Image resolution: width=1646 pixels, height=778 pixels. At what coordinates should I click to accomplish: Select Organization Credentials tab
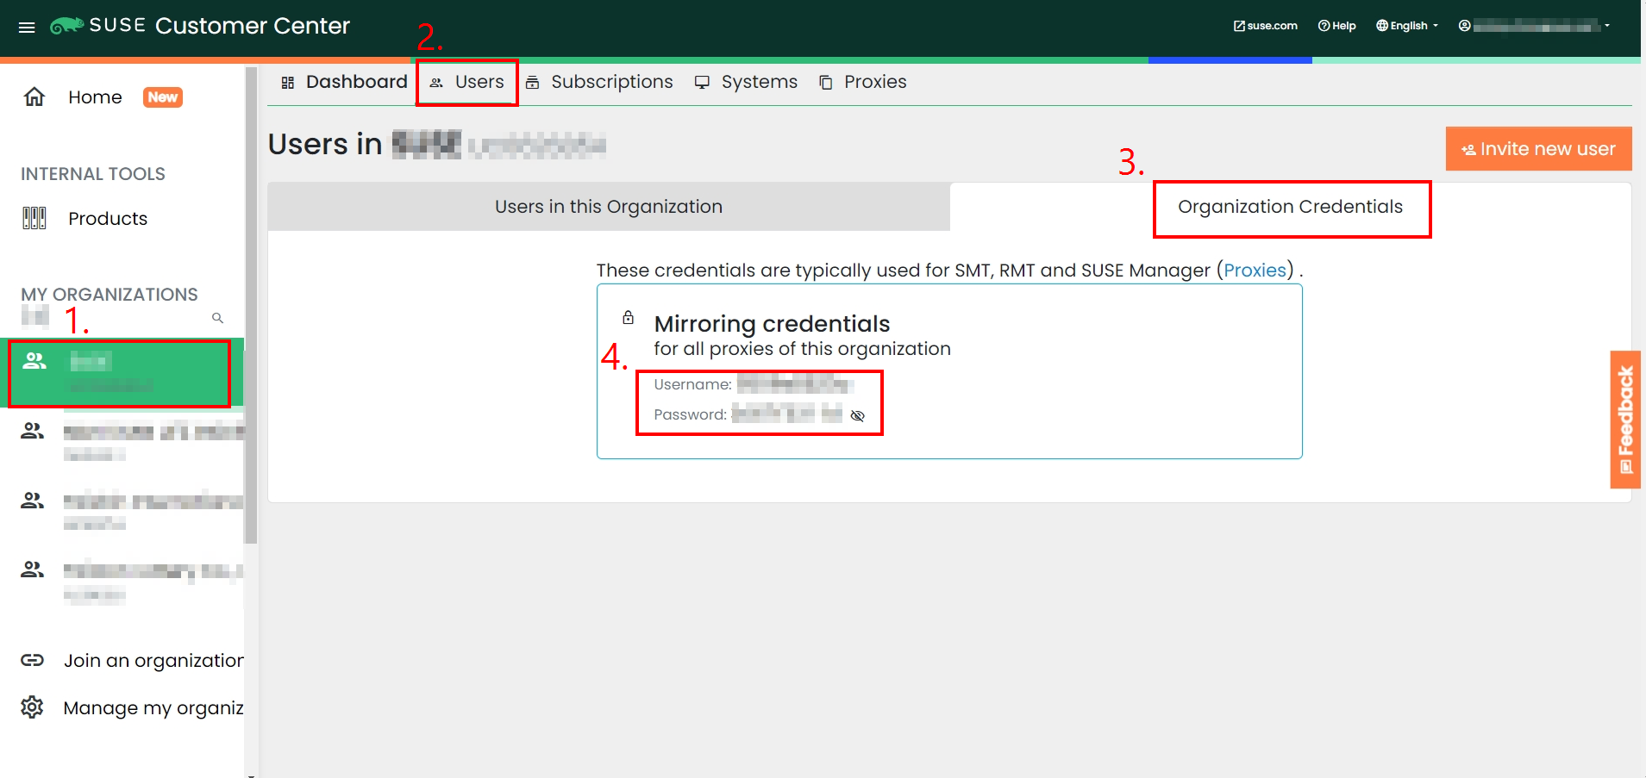(x=1291, y=207)
